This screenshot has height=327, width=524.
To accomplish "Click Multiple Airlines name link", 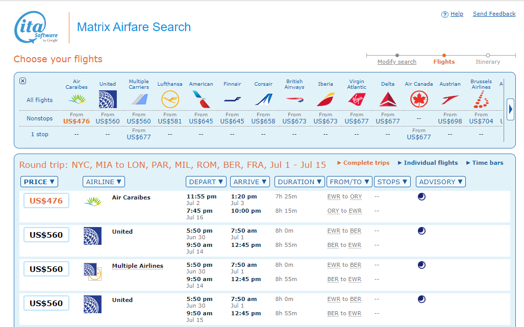I will (138, 266).
